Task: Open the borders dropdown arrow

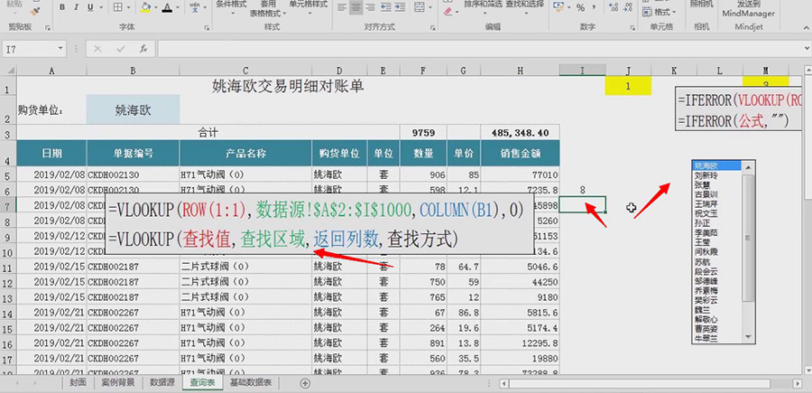Action: [128, 8]
